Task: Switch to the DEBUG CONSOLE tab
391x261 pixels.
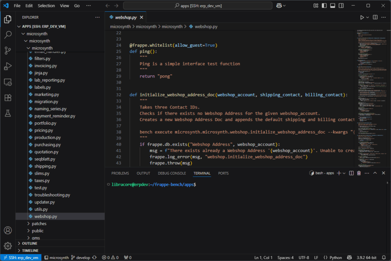Action: pos(172,173)
